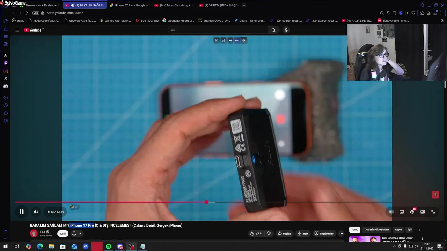447x251 pixels.
Task: Toggle the autoplay switch in player
Action: click(391, 212)
